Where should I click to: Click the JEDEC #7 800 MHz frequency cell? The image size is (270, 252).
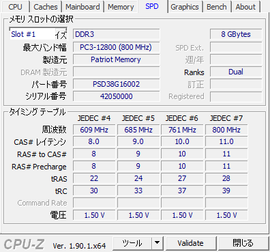coord(226,130)
